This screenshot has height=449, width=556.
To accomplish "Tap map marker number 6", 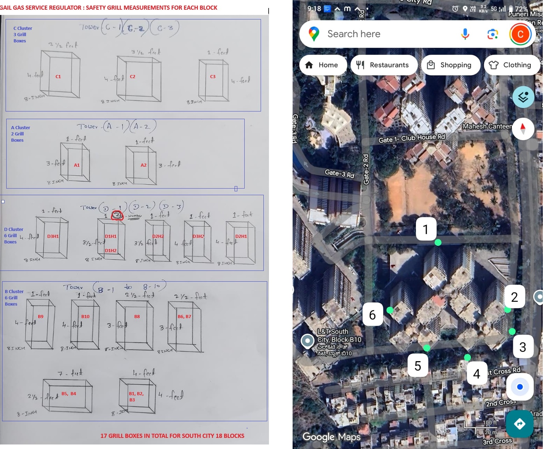I will 373,315.
